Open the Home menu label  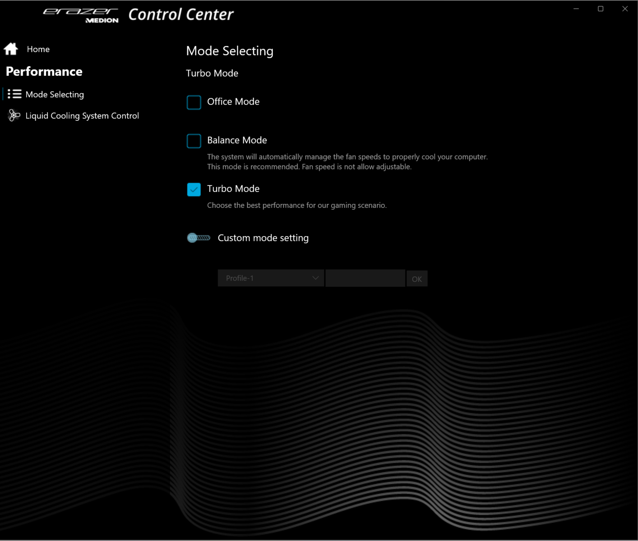[x=38, y=49]
